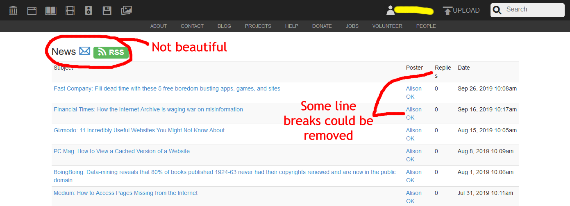Open the VOLUNTEER menu item

click(x=387, y=26)
